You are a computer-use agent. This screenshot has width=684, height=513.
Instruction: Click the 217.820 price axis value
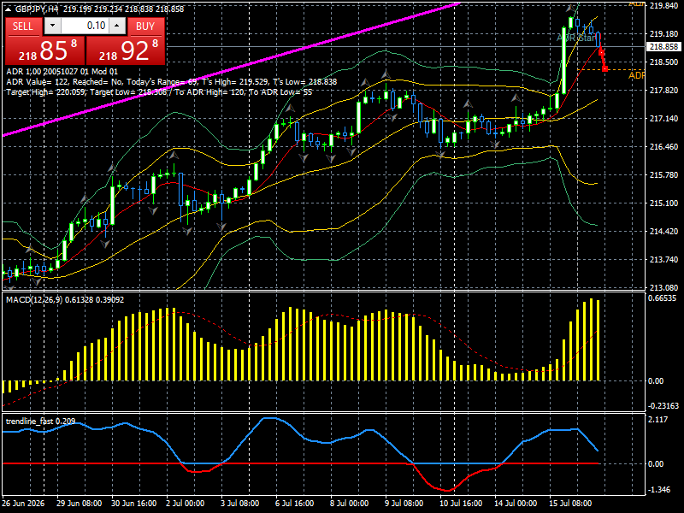point(664,91)
